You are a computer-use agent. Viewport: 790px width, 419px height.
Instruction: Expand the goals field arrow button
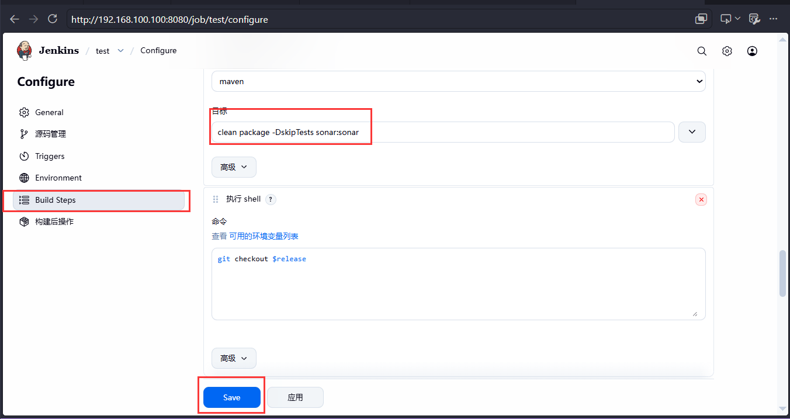pos(692,132)
